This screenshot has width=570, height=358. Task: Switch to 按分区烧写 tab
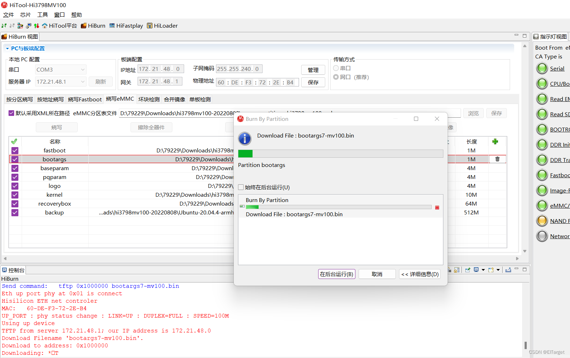[x=20, y=99]
